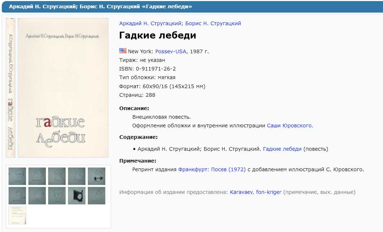Open the Possev-USA publisher link
This screenshot has width=383, height=232.
pos(171,51)
